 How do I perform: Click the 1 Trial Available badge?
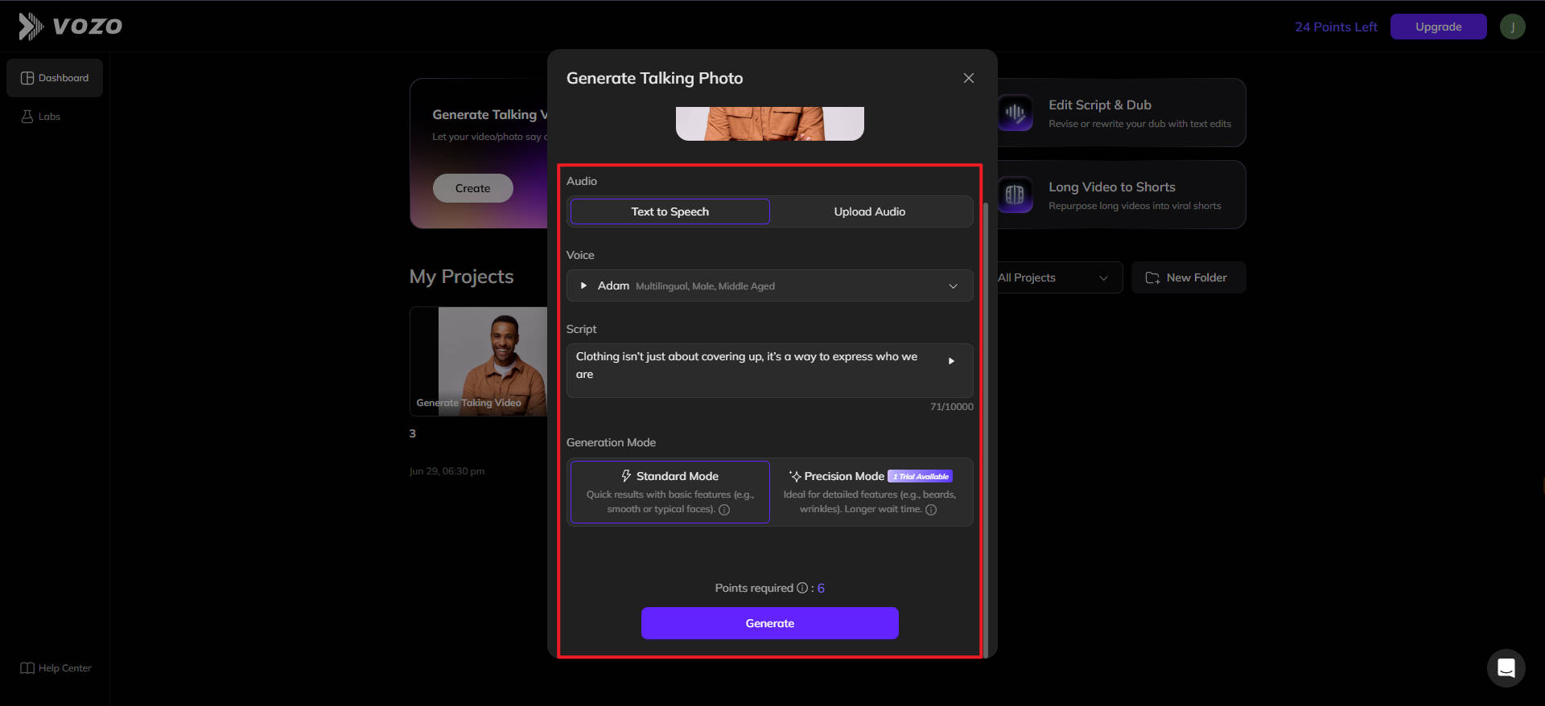(x=920, y=476)
